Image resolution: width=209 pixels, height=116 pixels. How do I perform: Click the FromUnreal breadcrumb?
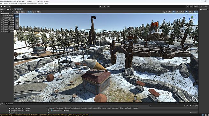click(x=59, y=108)
